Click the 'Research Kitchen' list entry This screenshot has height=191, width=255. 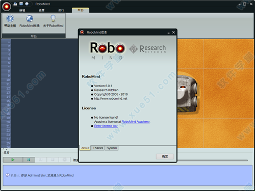pos(106,90)
